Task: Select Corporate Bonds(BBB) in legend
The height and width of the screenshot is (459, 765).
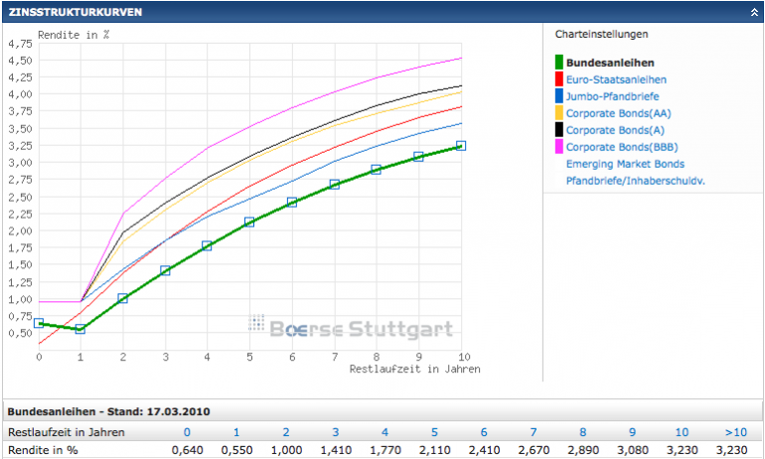Action: (622, 147)
